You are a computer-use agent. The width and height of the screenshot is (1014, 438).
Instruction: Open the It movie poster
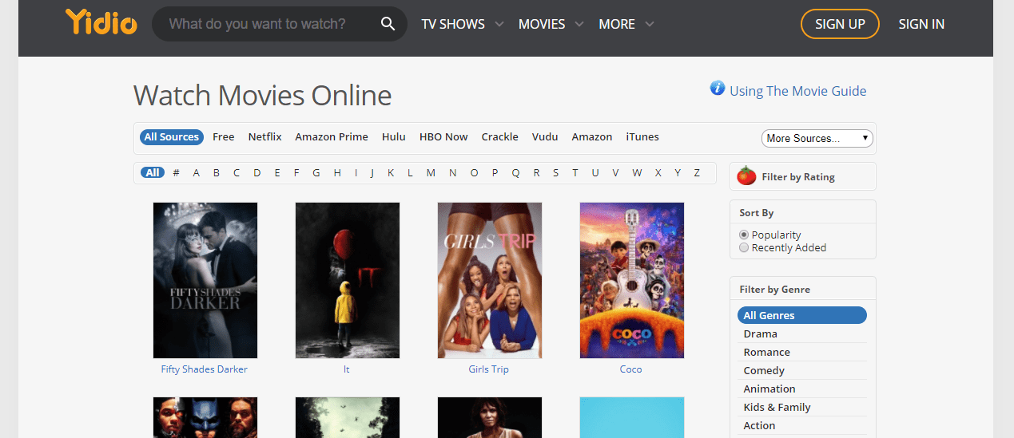(x=348, y=280)
